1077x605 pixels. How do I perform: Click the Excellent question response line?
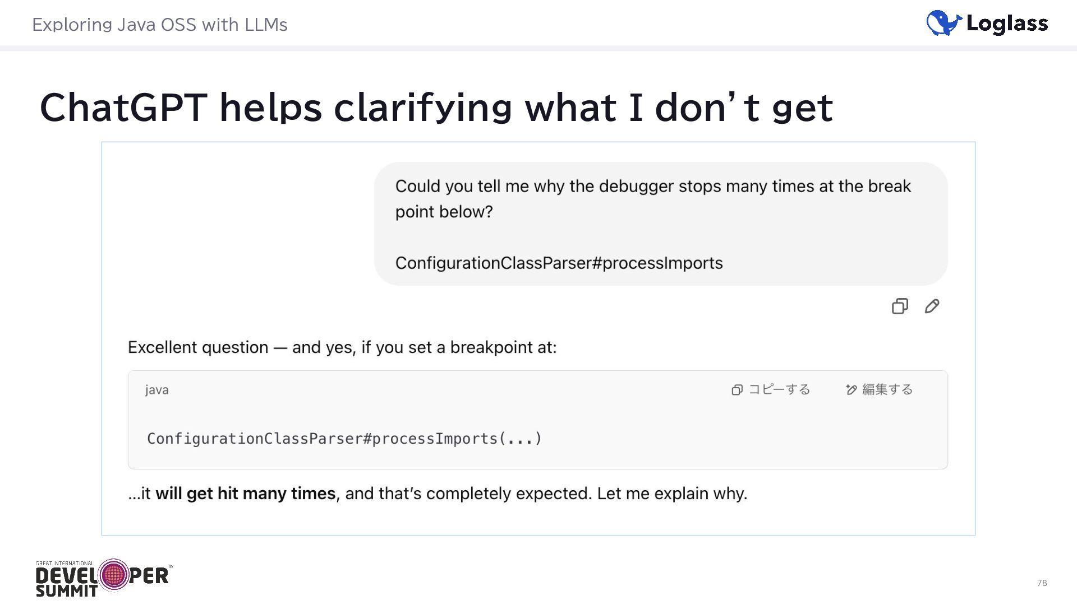point(342,347)
